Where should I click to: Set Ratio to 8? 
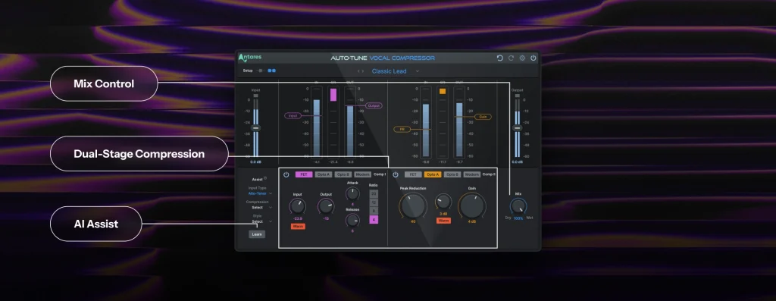[374, 211]
